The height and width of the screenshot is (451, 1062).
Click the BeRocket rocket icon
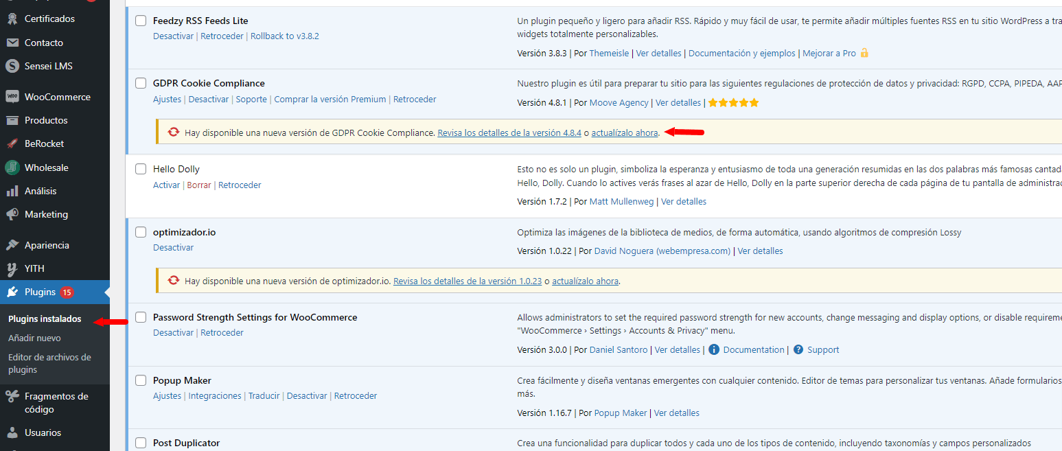click(x=12, y=143)
